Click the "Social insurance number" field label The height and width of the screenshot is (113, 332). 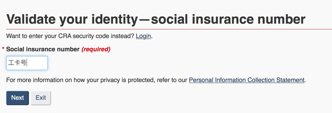click(x=43, y=49)
